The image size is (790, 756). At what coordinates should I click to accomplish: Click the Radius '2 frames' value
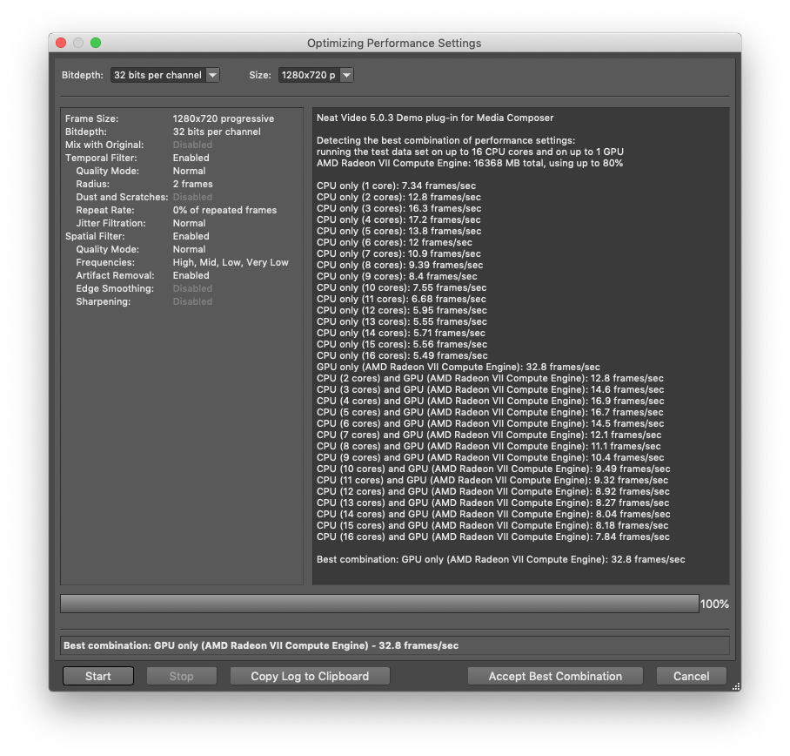[x=192, y=184]
